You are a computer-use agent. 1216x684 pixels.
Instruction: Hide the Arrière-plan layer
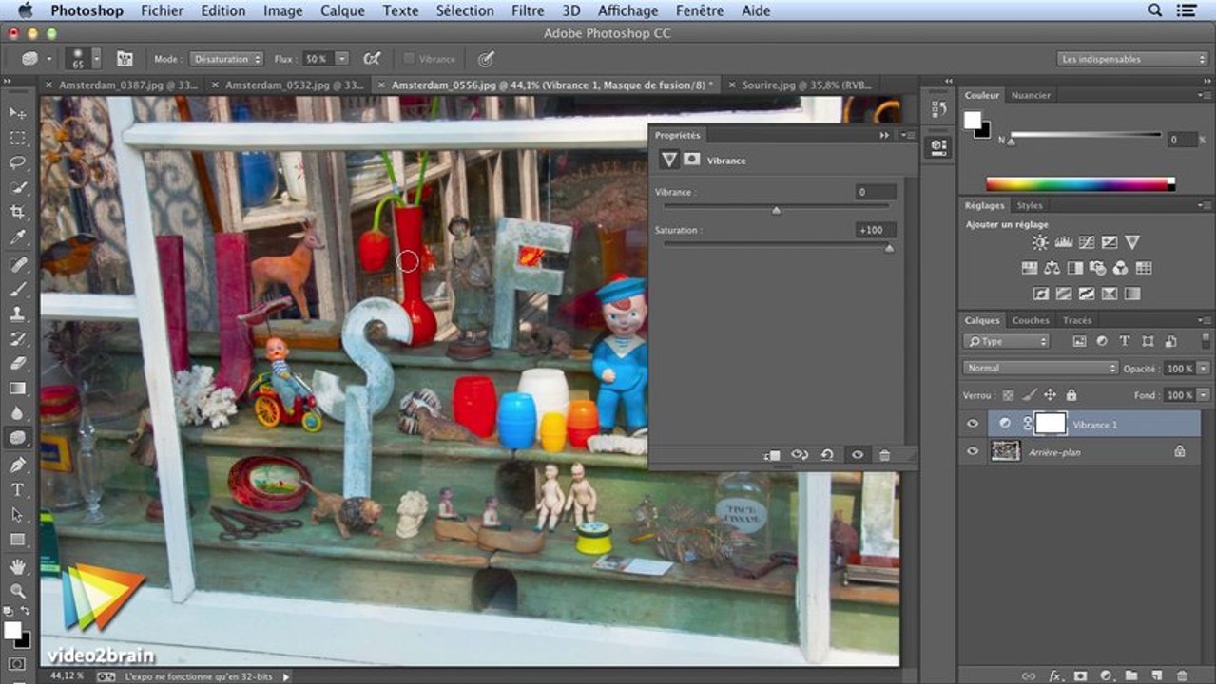pyautogui.click(x=972, y=452)
